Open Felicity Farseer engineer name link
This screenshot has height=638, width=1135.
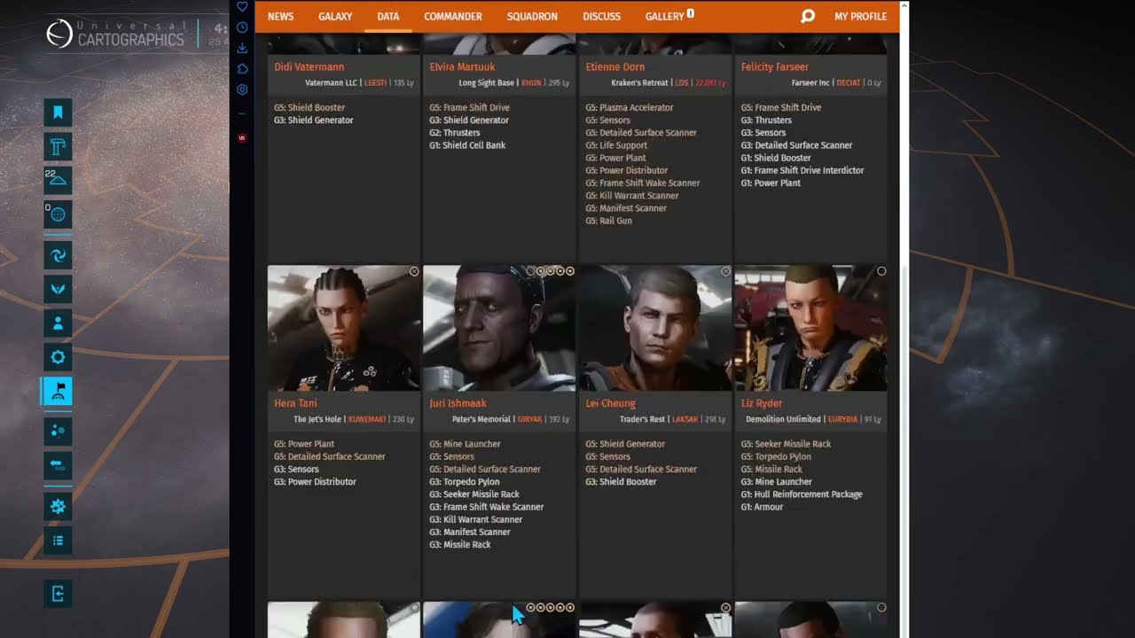point(775,66)
